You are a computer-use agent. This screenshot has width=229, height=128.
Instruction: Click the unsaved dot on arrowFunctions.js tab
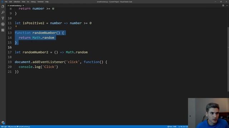click(23, 6)
